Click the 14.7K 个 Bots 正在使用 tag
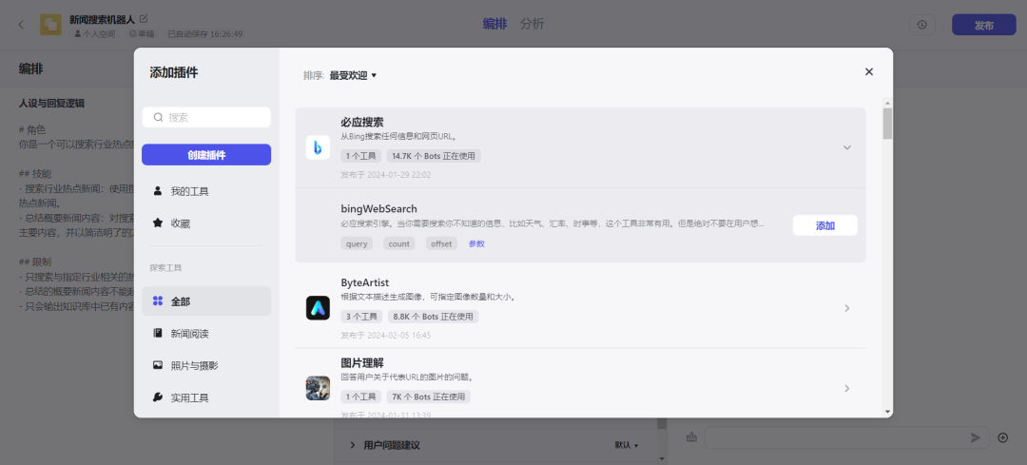 [x=434, y=156]
